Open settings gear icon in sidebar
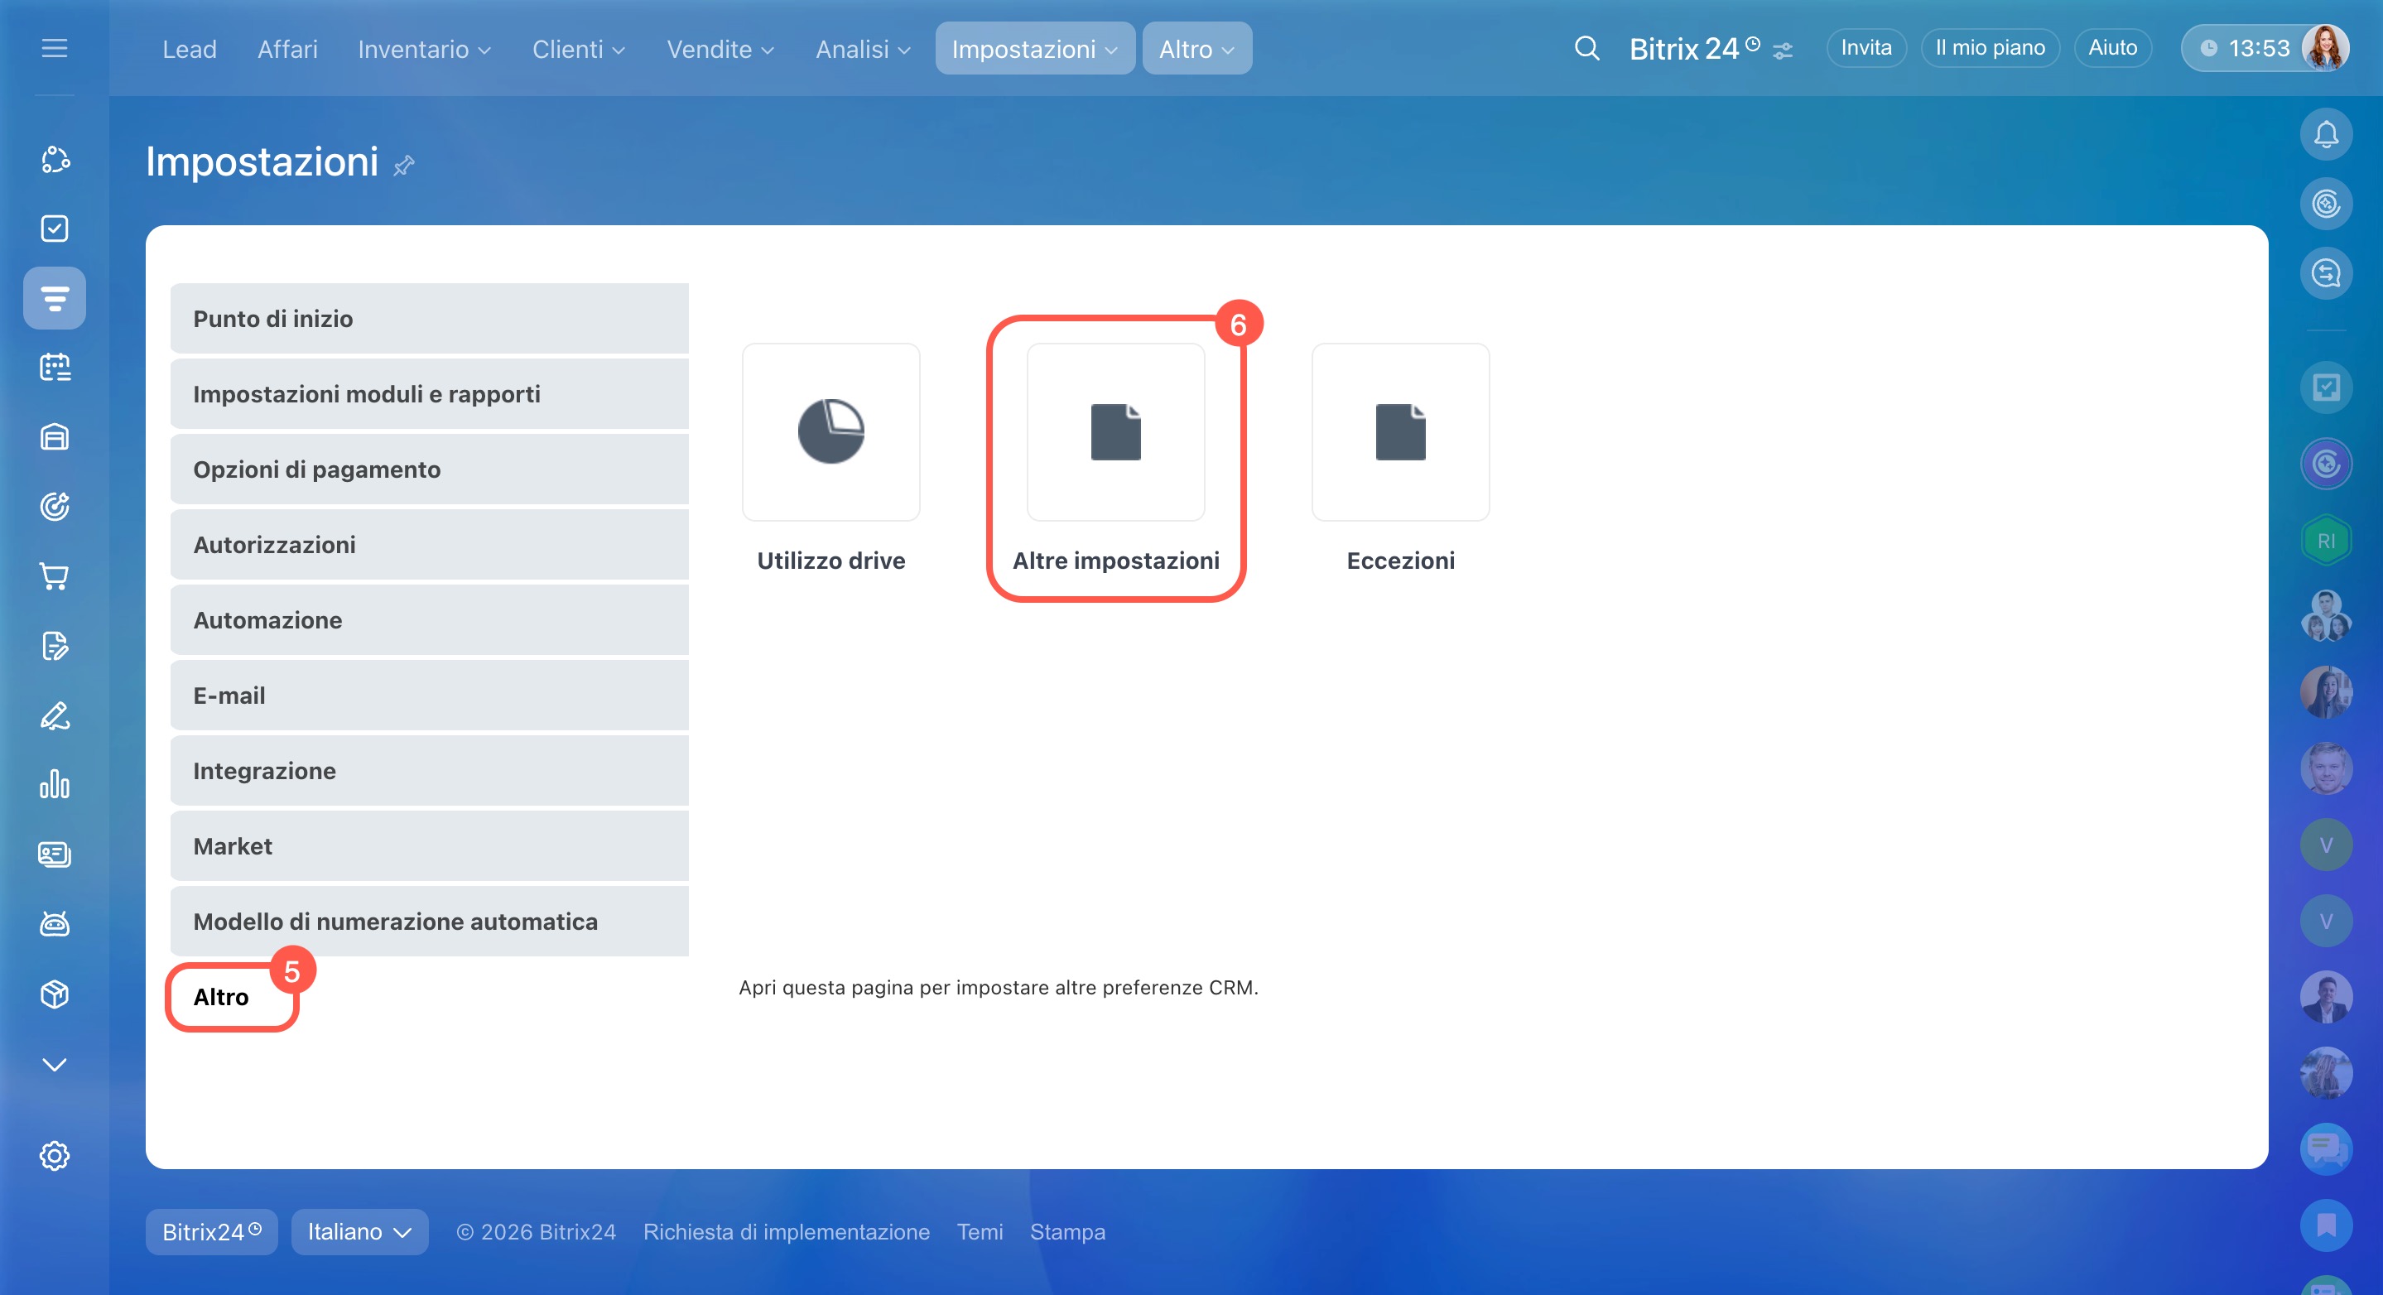The height and width of the screenshot is (1295, 2383). (x=55, y=1155)
